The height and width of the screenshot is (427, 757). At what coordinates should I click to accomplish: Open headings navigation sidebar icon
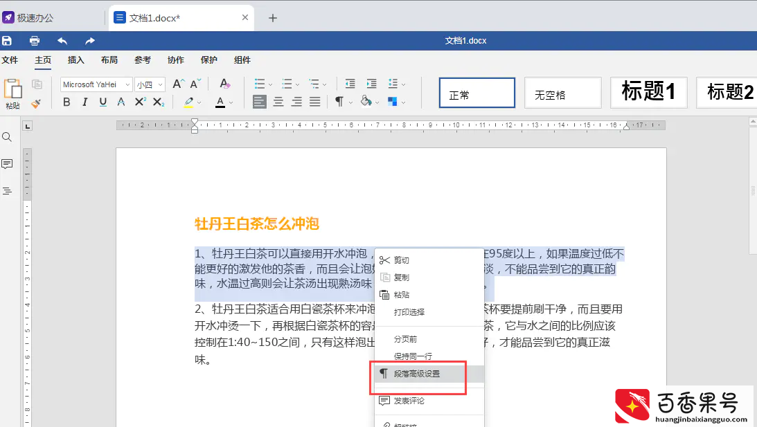(x=7, y=191)
